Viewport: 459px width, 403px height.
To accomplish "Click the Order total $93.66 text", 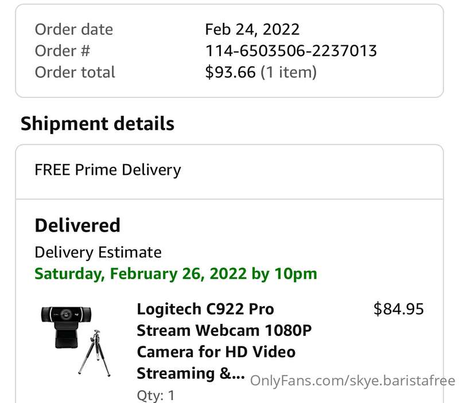I will [x=231, y=72].
